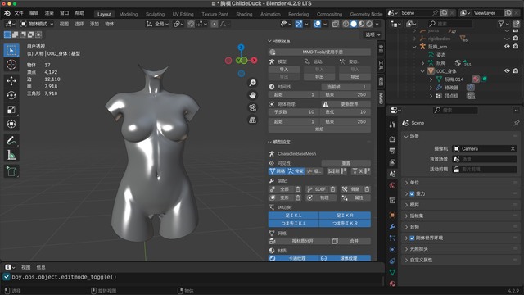Toggle the info log checkbox for editmode_toggle

(x=7, y=277)
